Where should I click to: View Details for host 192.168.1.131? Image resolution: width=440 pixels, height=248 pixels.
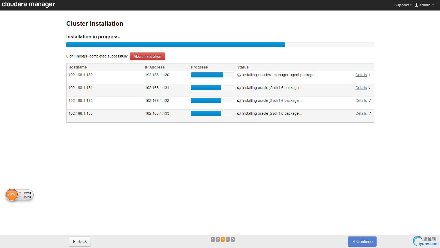(x=361, y=88)
